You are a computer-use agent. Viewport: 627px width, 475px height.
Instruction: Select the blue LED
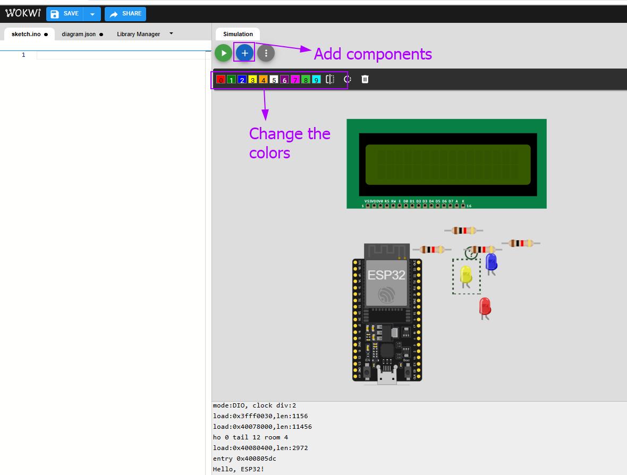(x=491, y=264)
